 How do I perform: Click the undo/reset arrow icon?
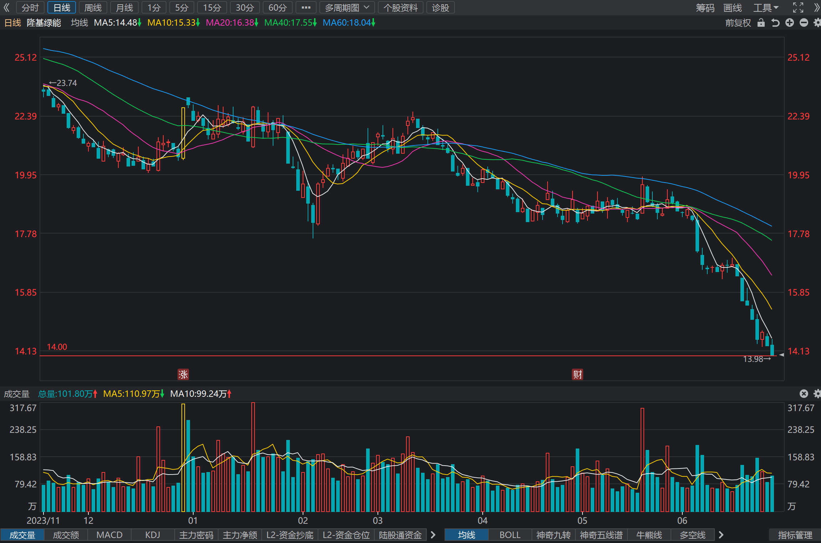pos(775,23)
